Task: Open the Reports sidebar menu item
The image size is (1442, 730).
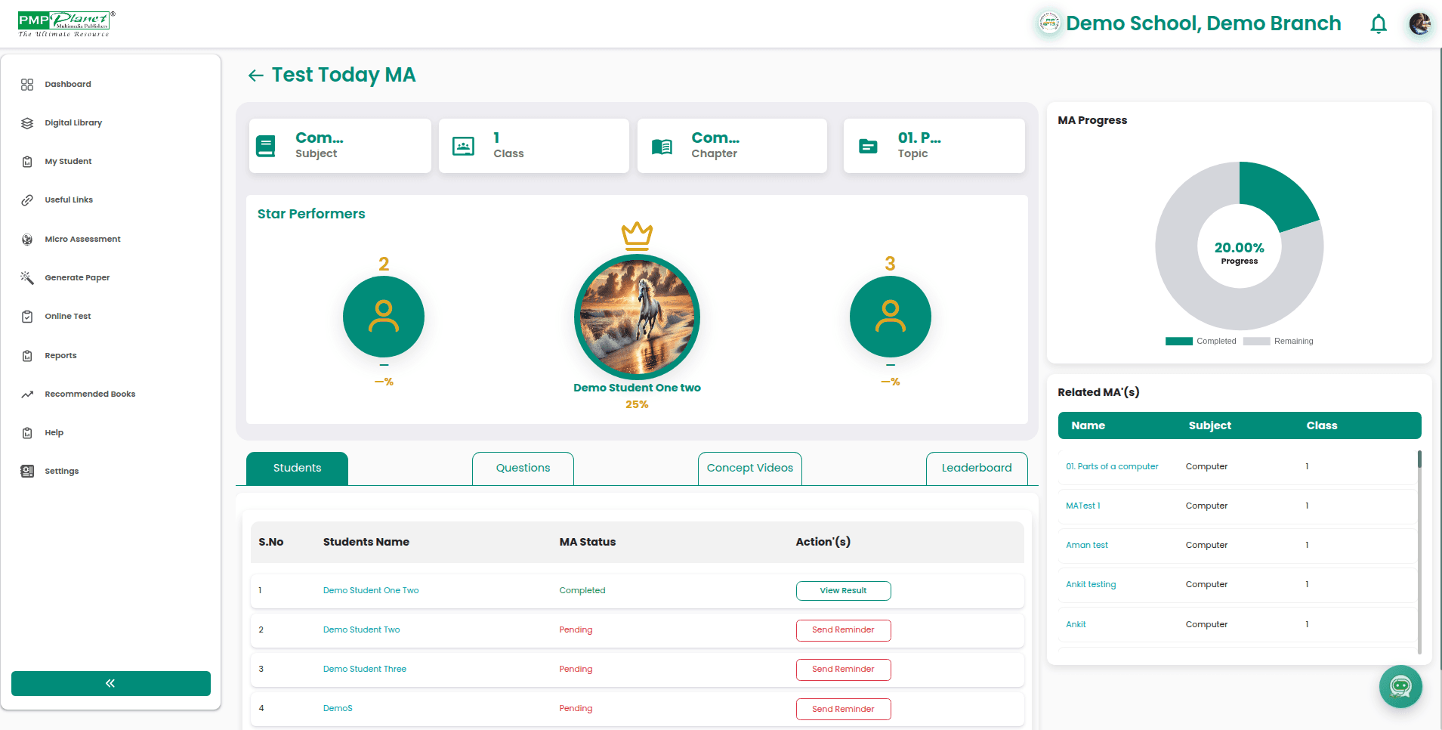Action: tap(60, 356)
